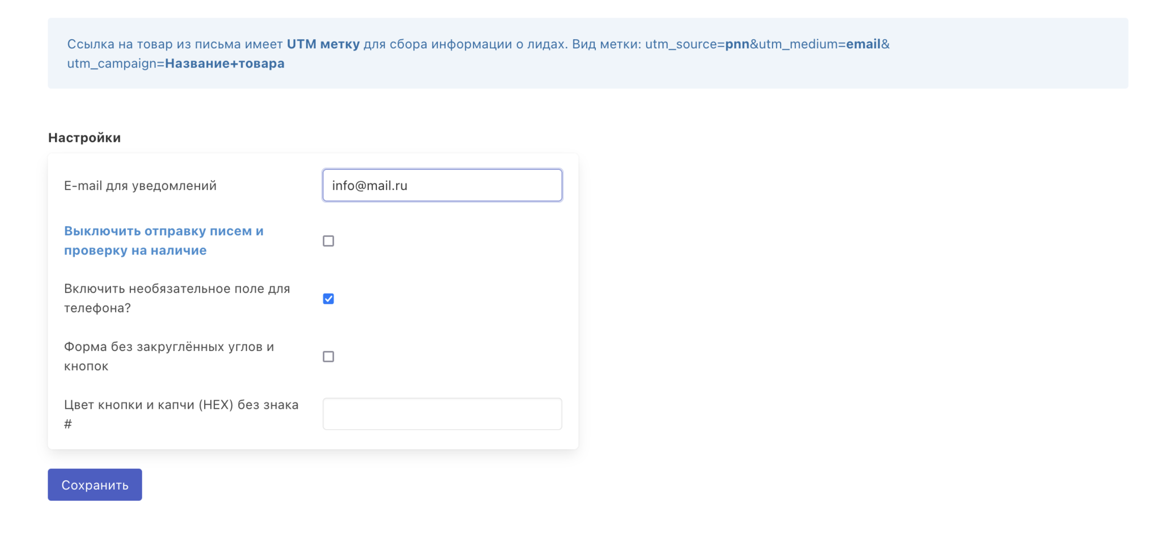Save settings with the Сохранить button
Image resolution: width=1161 pixels, height=542 pixels.
[x=95, y=485]
